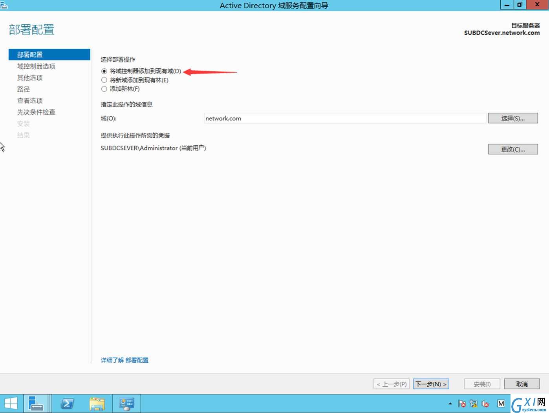
Task: Click the wizard icon in title bar
Action: coord(4,5)
